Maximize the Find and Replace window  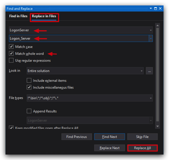(x=156, y=8)
